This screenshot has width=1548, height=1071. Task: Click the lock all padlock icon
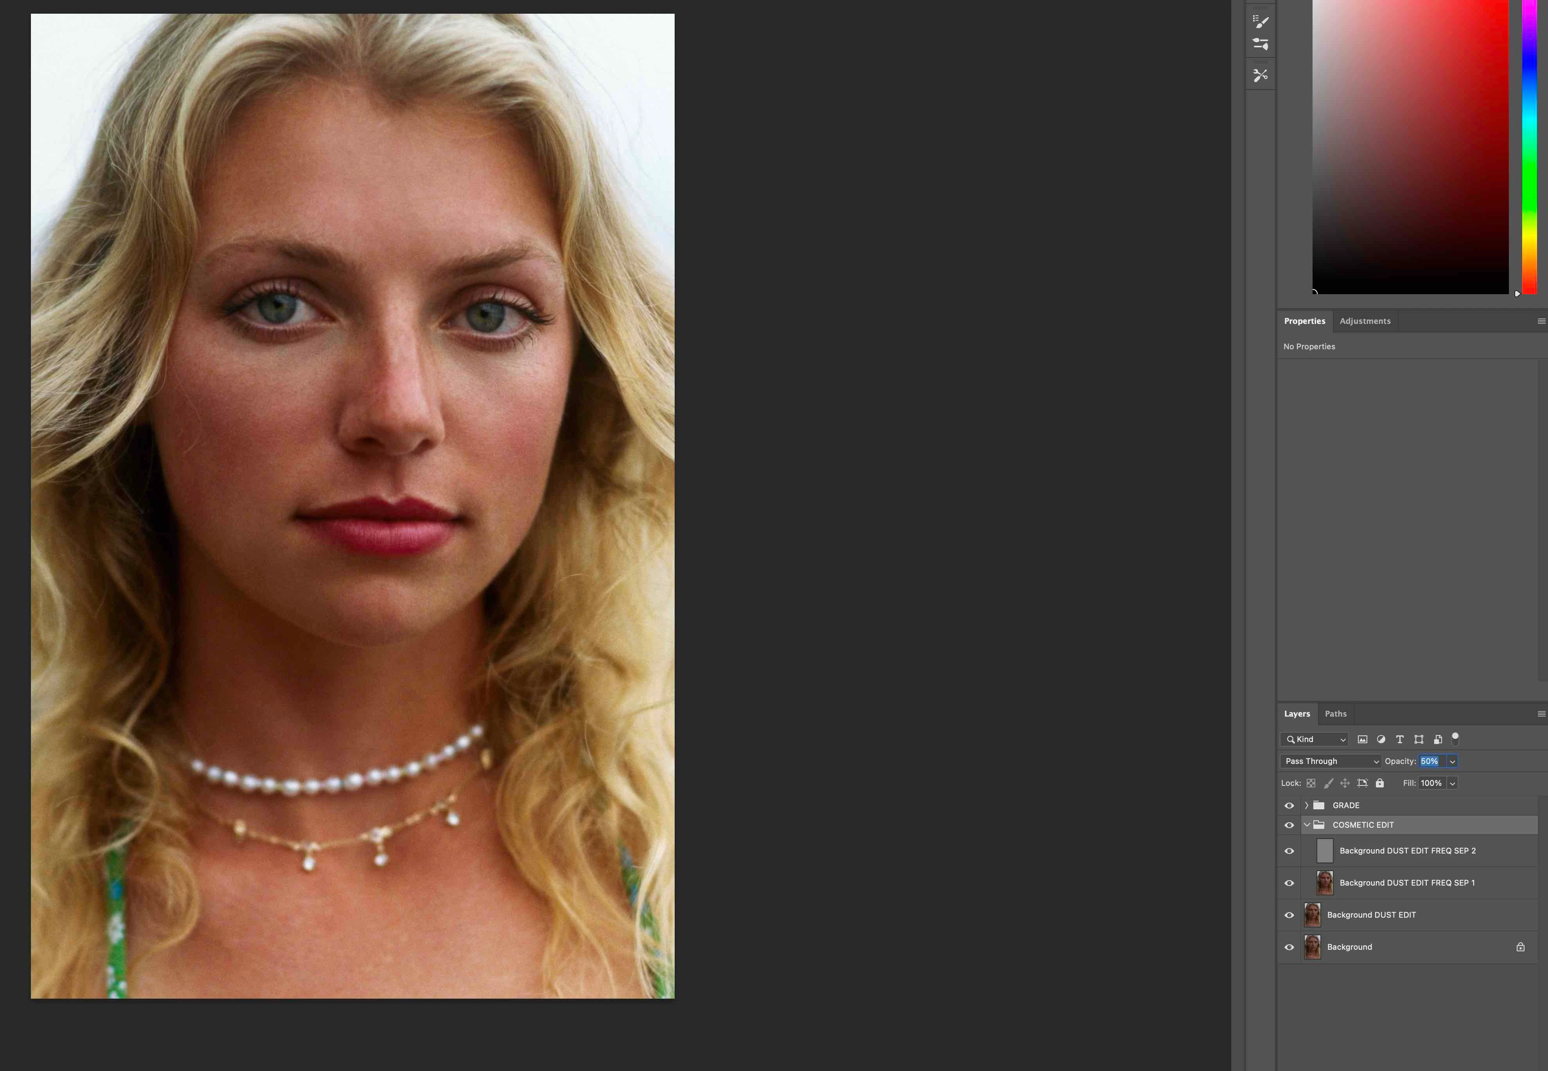(1379, 783)
